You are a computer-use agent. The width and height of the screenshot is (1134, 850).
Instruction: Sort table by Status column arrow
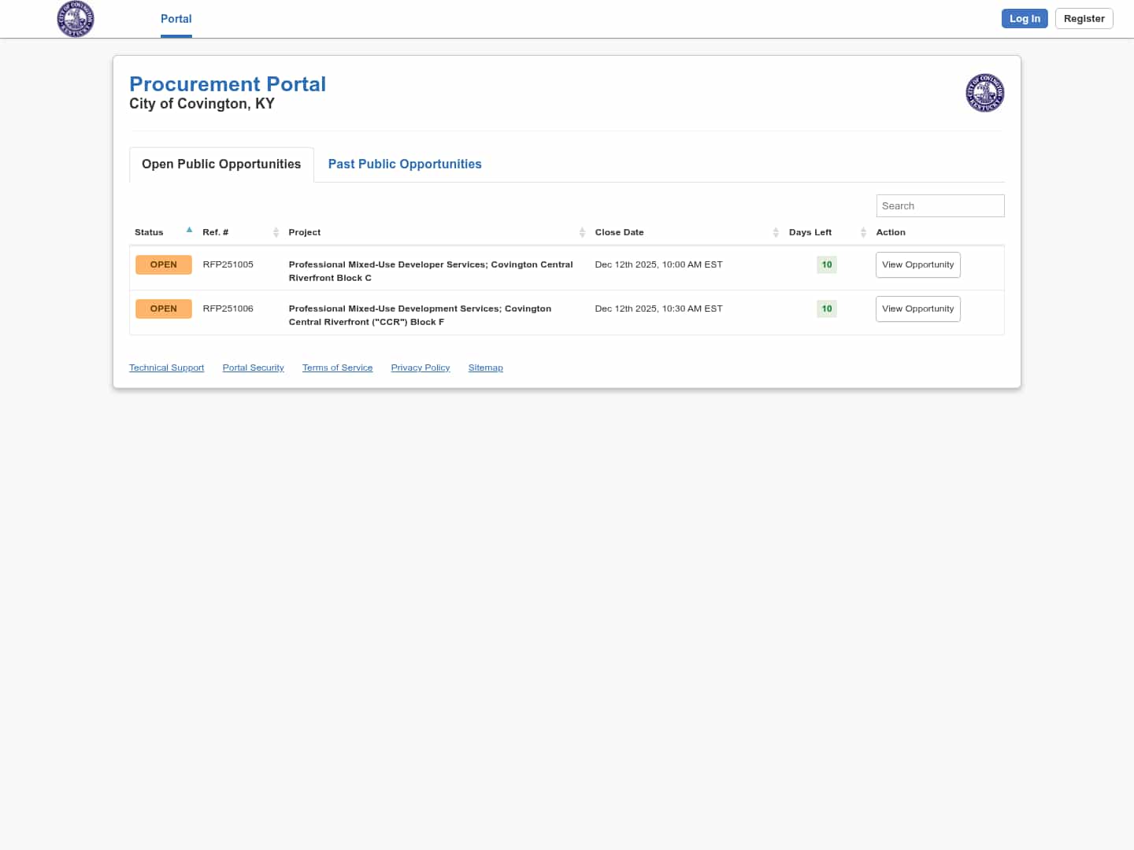point(189,231)
